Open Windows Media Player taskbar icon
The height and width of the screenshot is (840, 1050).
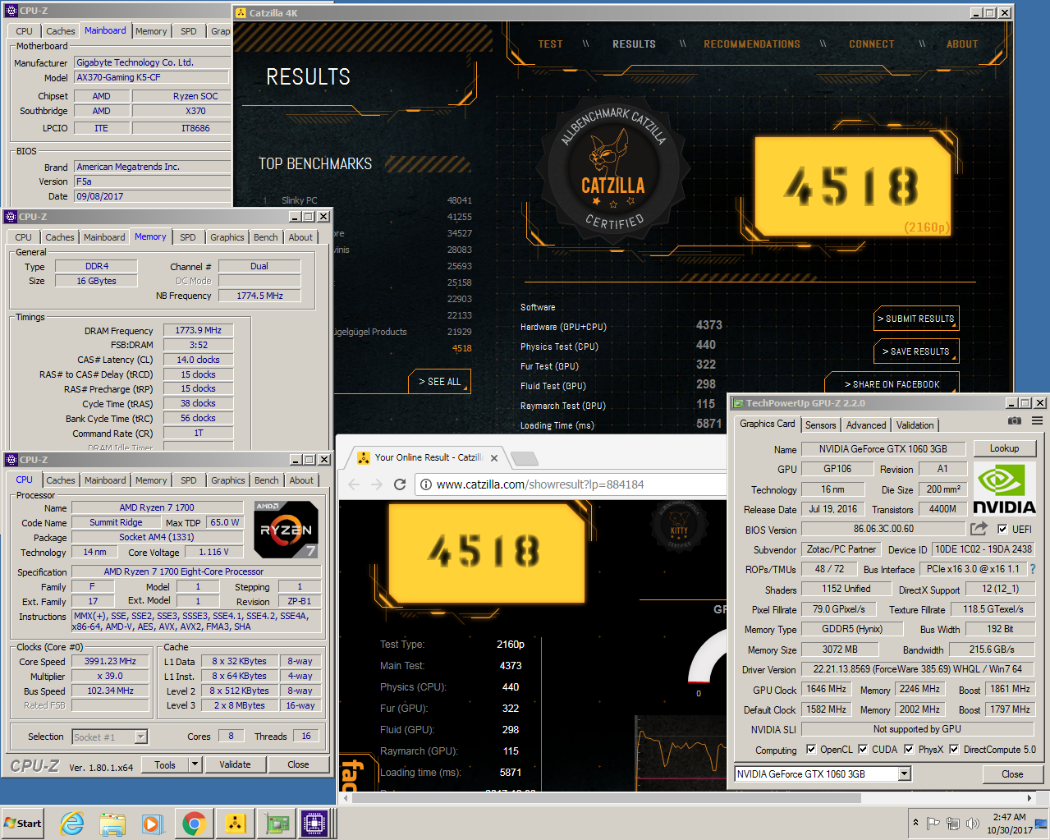[153, 823]
